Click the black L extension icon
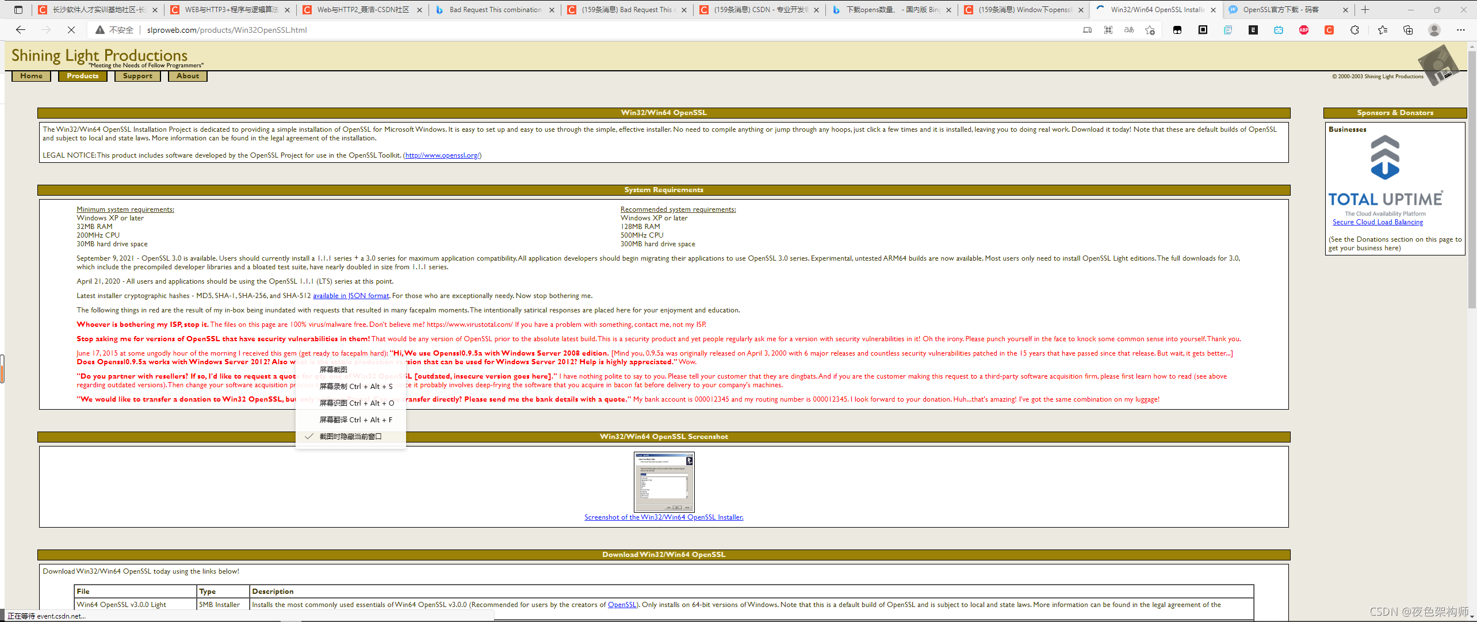Viewport: 1477px width, 622px height. 1253,30
